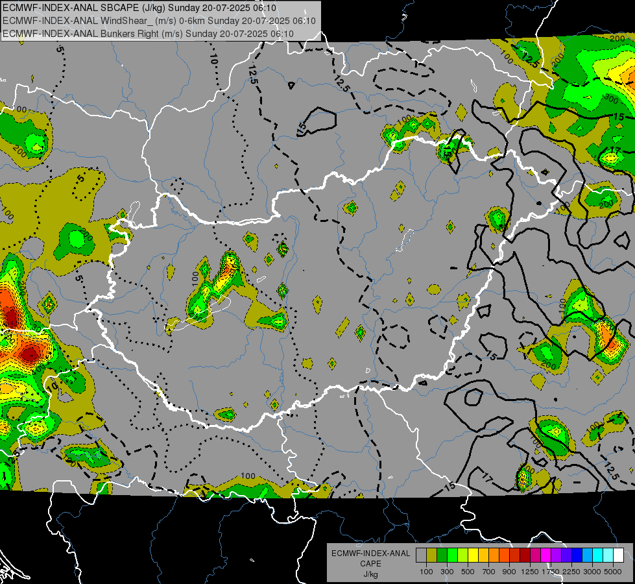Click the 1750 tick label in legend

pyautogui.click(x=551, y=572)
